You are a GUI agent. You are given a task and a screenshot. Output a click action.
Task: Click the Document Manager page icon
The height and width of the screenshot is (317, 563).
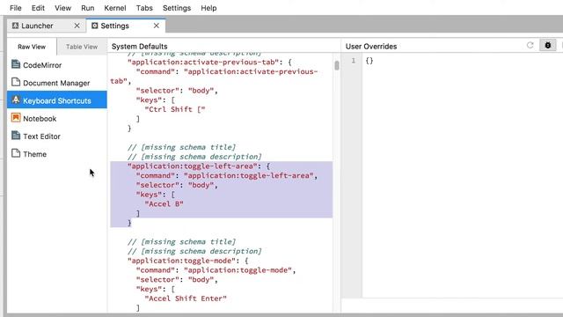coord(16,82)
